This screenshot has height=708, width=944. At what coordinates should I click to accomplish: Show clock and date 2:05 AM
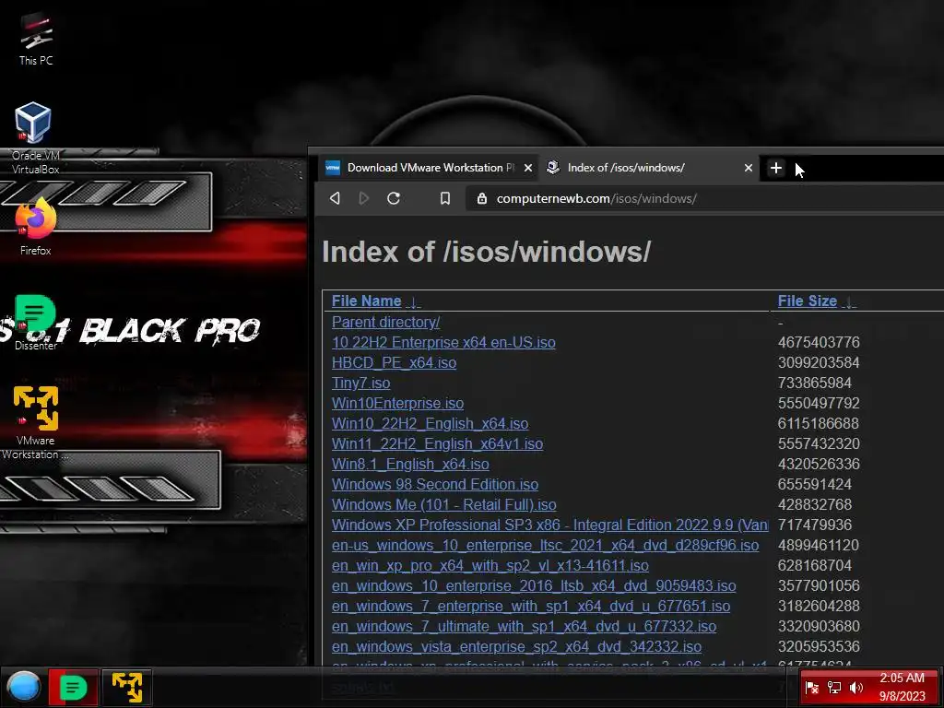coord(902,687)
